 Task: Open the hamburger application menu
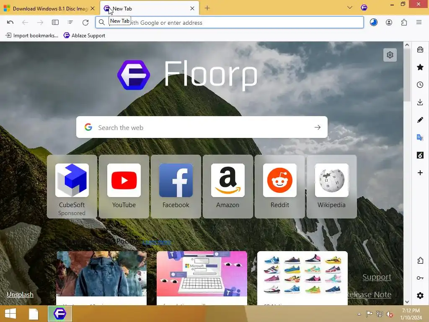[x=419, y=23]
